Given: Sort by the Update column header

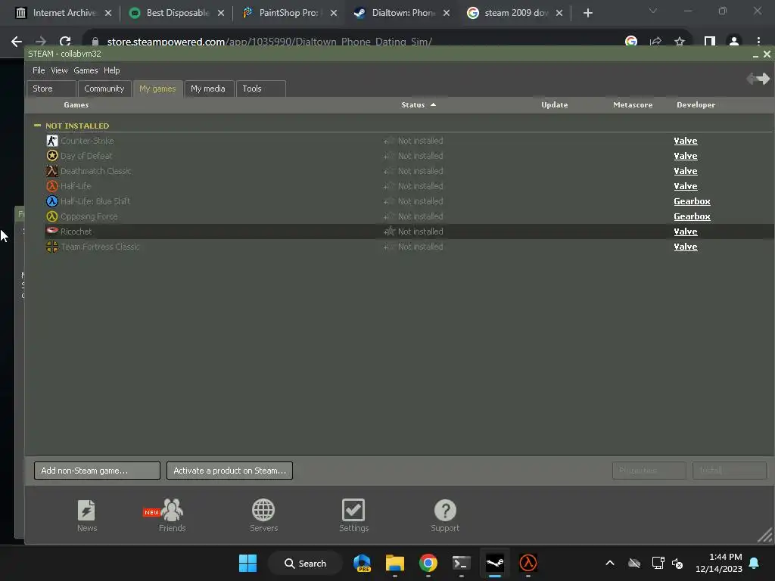Looking at the screenshot, I should pyautogui.click(x=554, y=104).
